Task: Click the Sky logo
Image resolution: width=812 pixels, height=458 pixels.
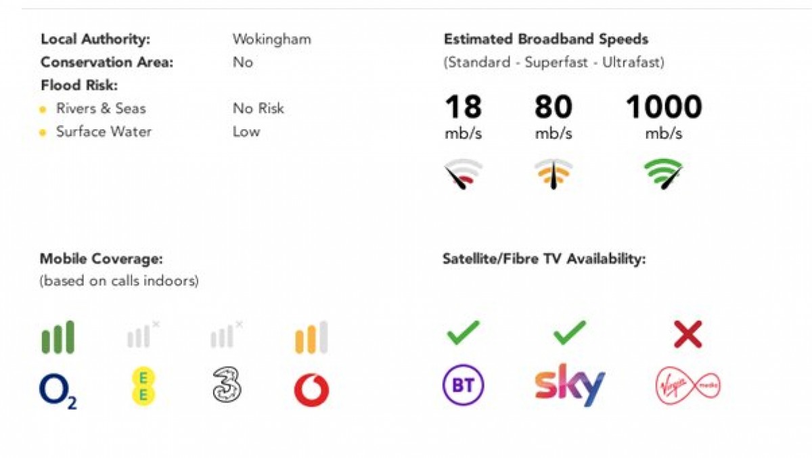Action: click(x=570, y=385)
